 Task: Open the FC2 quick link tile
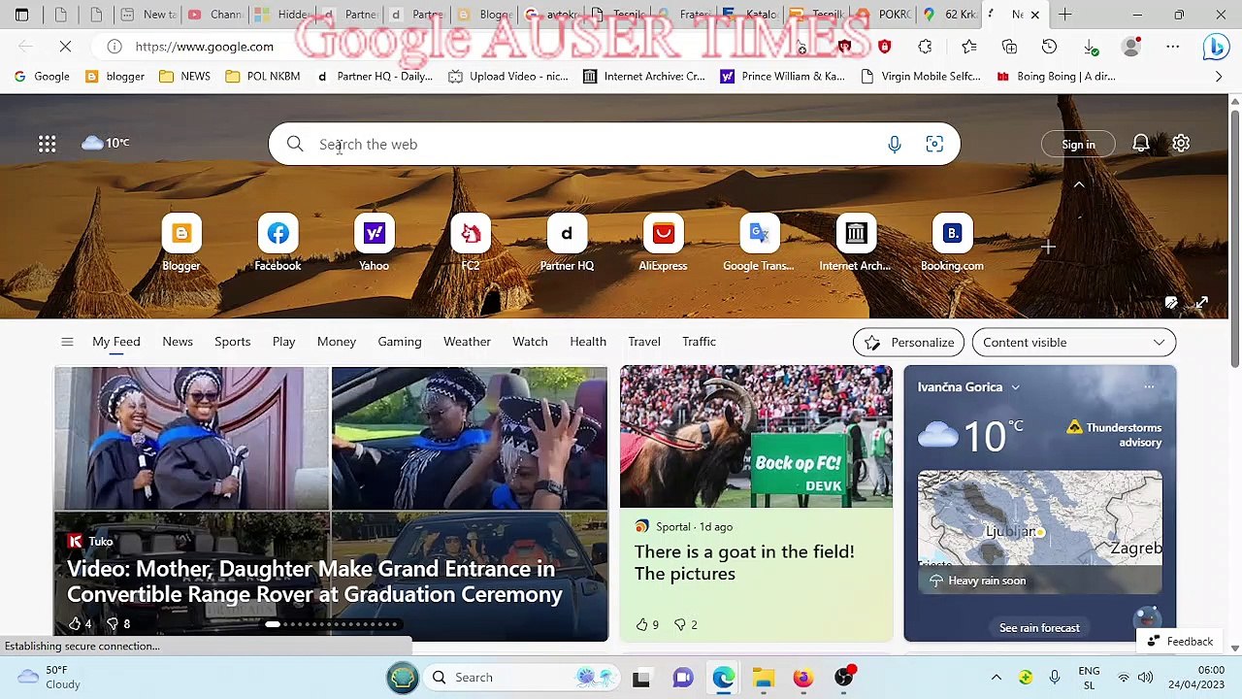click(x=471, y=243)
